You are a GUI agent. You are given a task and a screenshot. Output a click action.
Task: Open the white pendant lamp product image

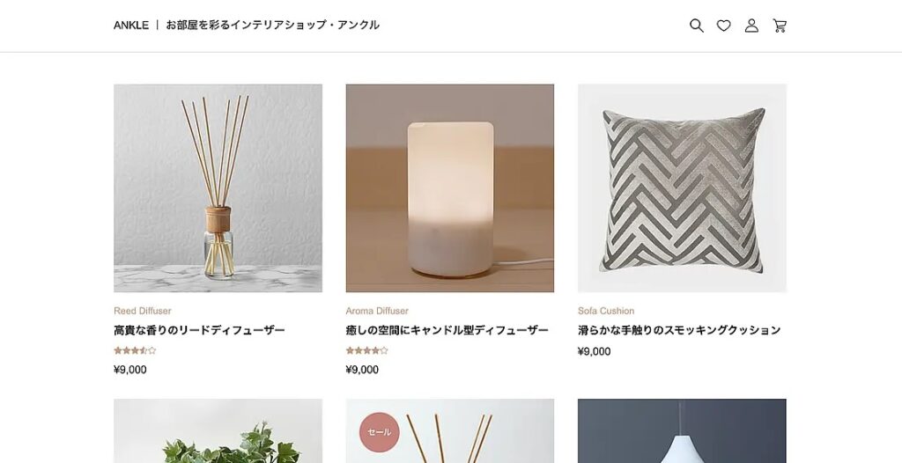coord(682,430)
